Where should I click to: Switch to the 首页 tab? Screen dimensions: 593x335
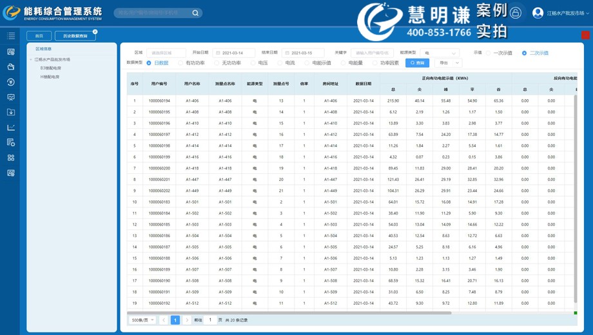tap(39, 36)
